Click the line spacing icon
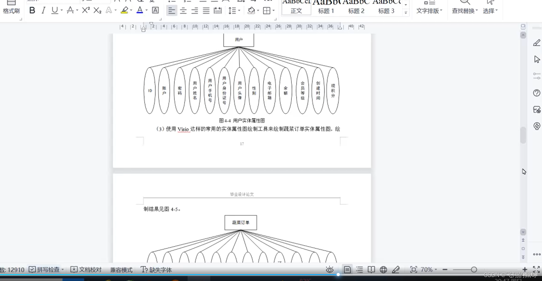This screenshot has width=542, height=281. (232, 11)
